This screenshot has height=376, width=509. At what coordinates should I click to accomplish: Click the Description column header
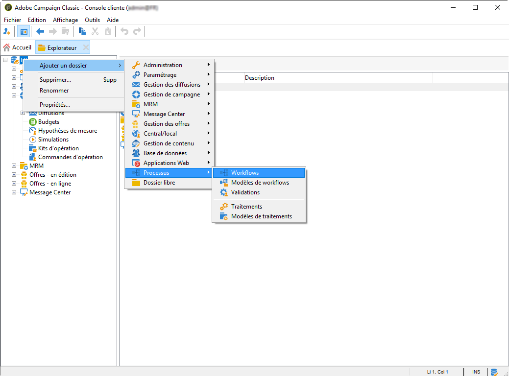coord(339,78)
